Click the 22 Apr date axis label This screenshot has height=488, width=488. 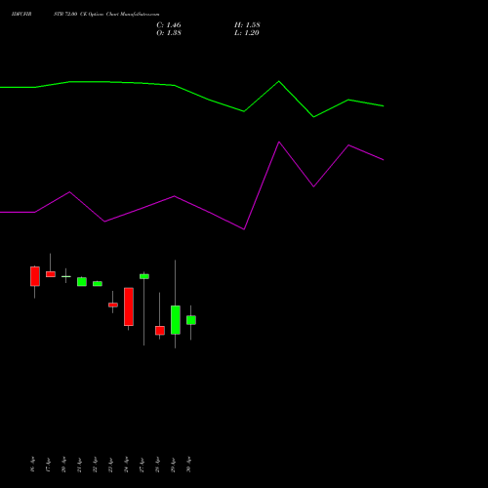click(95, 465)
